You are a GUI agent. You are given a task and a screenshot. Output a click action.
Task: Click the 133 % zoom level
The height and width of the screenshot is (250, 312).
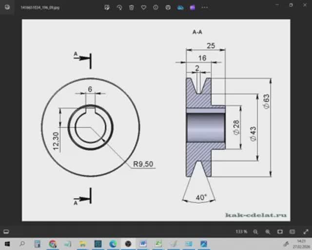[241, 232]
